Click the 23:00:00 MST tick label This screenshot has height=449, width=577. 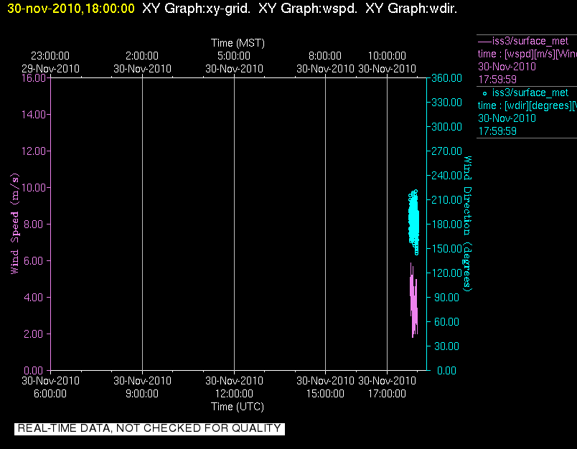[50, 56]
